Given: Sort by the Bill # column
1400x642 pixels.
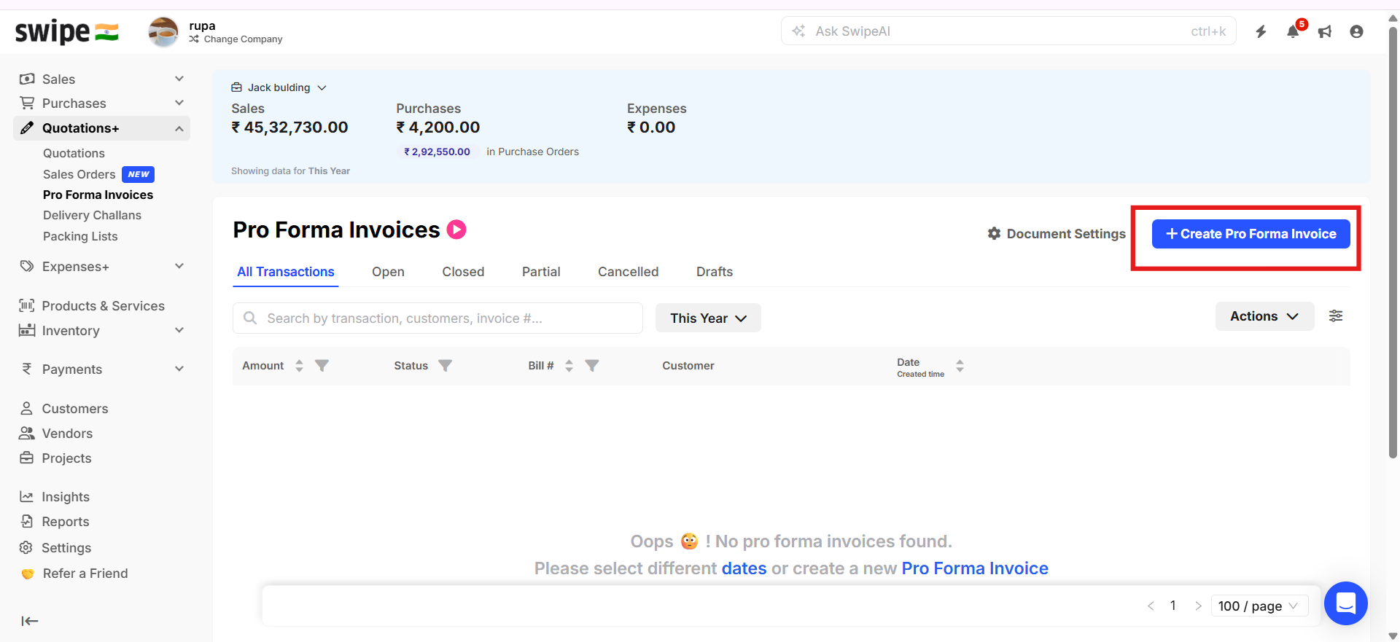Looking at the screenshot, I should [569, 366].
